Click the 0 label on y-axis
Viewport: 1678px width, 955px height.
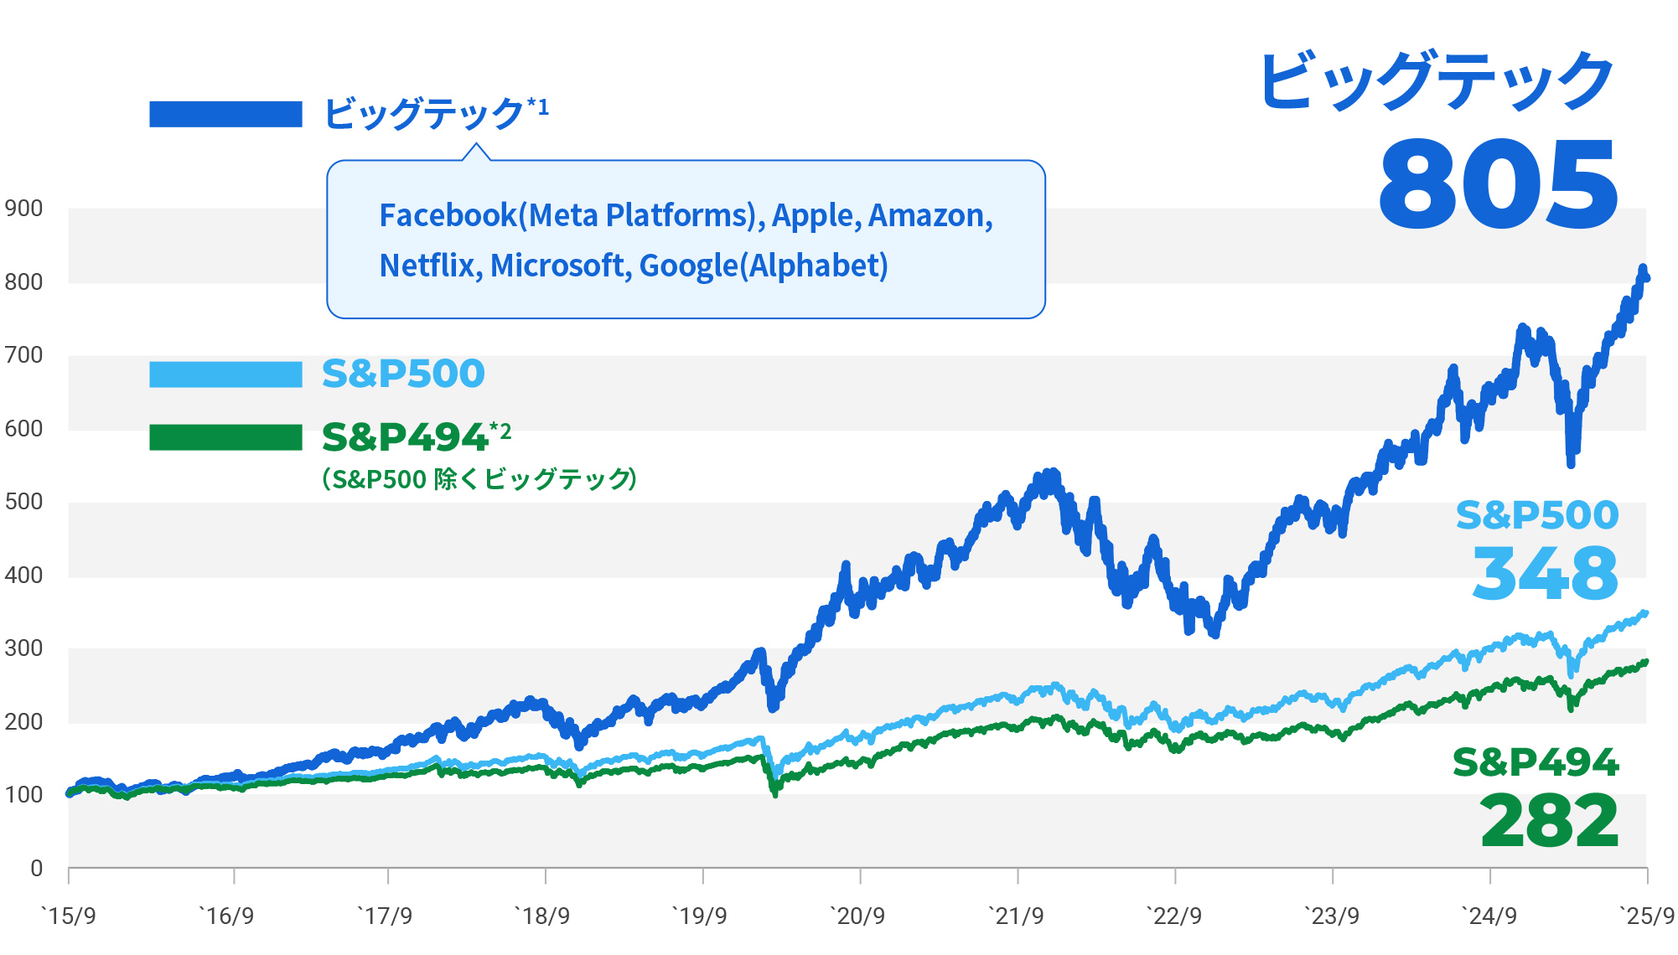(x=36, y=869)
